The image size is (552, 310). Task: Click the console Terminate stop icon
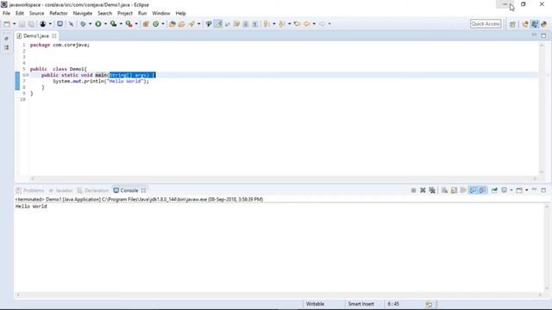[x=413, y=190]
